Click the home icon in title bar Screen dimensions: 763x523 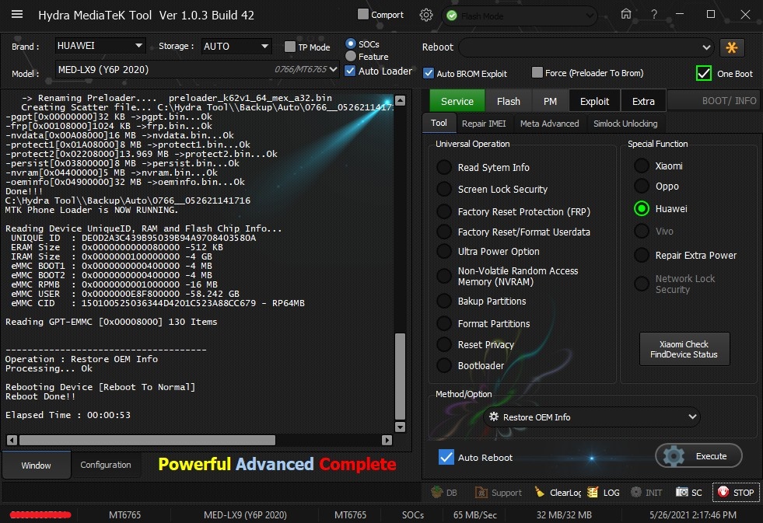(626, 14)
